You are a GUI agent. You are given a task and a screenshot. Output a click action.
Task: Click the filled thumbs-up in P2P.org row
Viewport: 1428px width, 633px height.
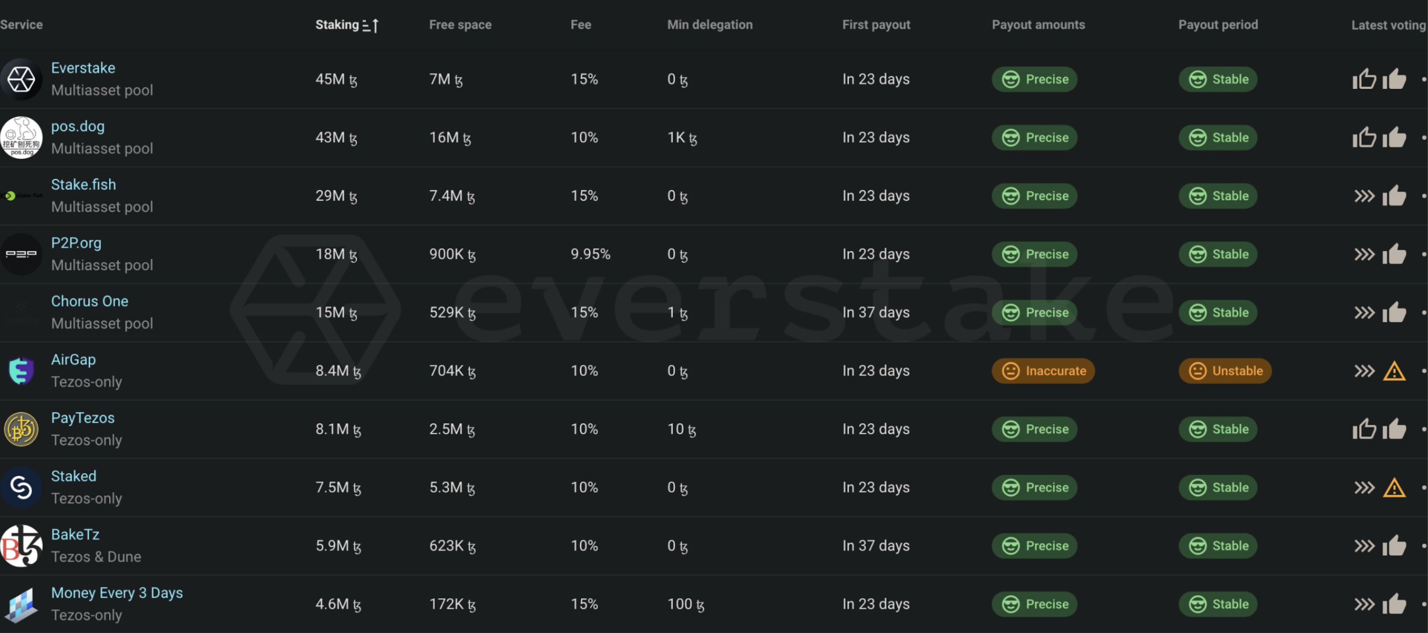coord(1394,254)
